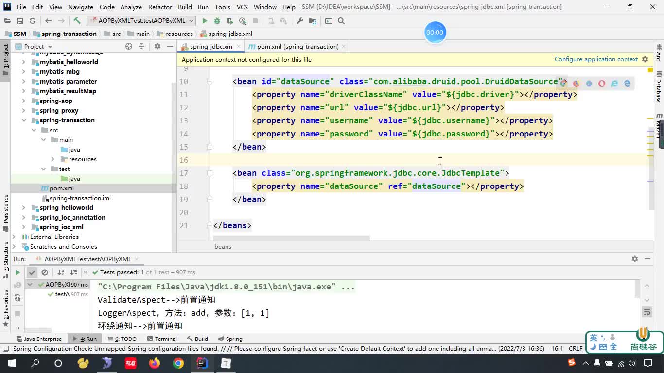The width and height of the screenshot is (664, 373).
Task: Start debugging with the bug icon
Action: pyautogui.click(x=217, y=21)
